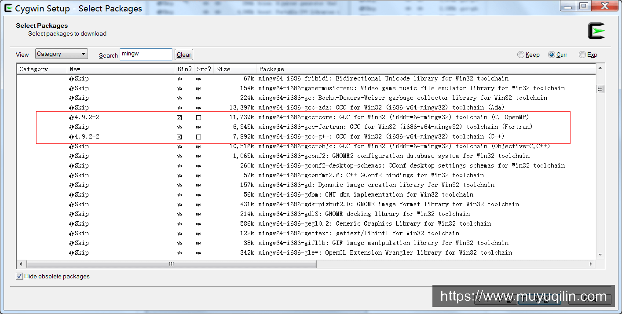Toggle the Src checkbox for gcc-core

(198, 118)
